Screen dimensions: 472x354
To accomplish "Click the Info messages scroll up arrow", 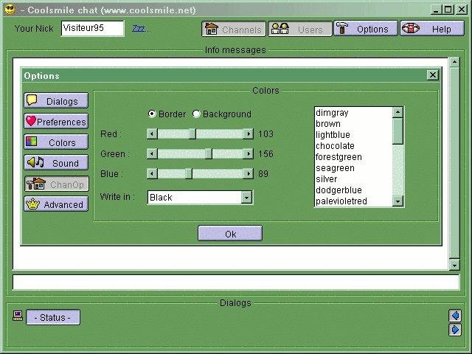I will [454, 62].
